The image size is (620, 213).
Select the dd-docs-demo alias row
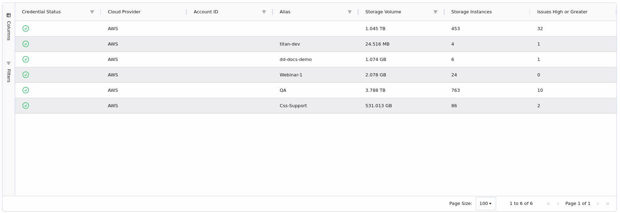[296, 60]
